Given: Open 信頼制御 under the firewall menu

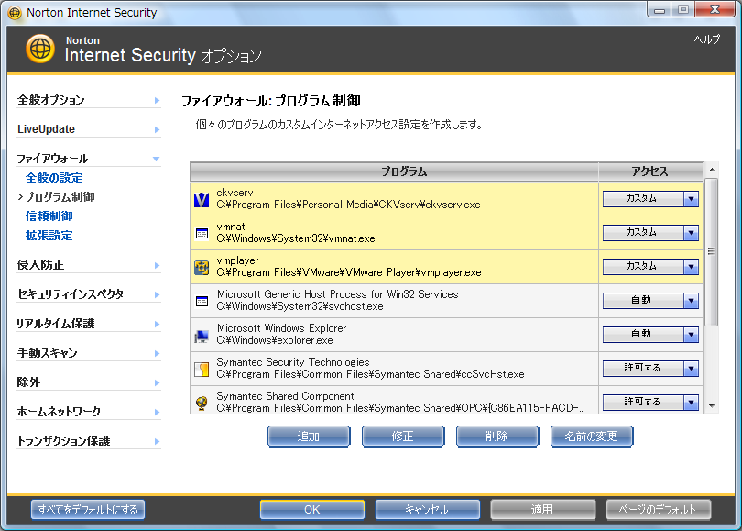Looking at the screenshot, I should click(x=49, y=216).
